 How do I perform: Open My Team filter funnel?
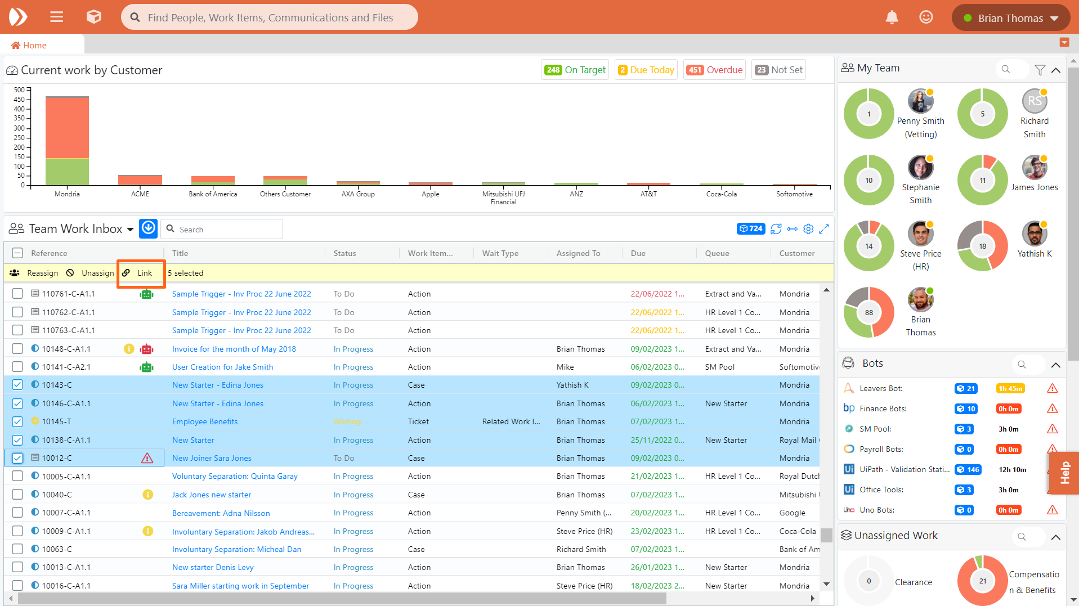click(x=1040, y=70)
